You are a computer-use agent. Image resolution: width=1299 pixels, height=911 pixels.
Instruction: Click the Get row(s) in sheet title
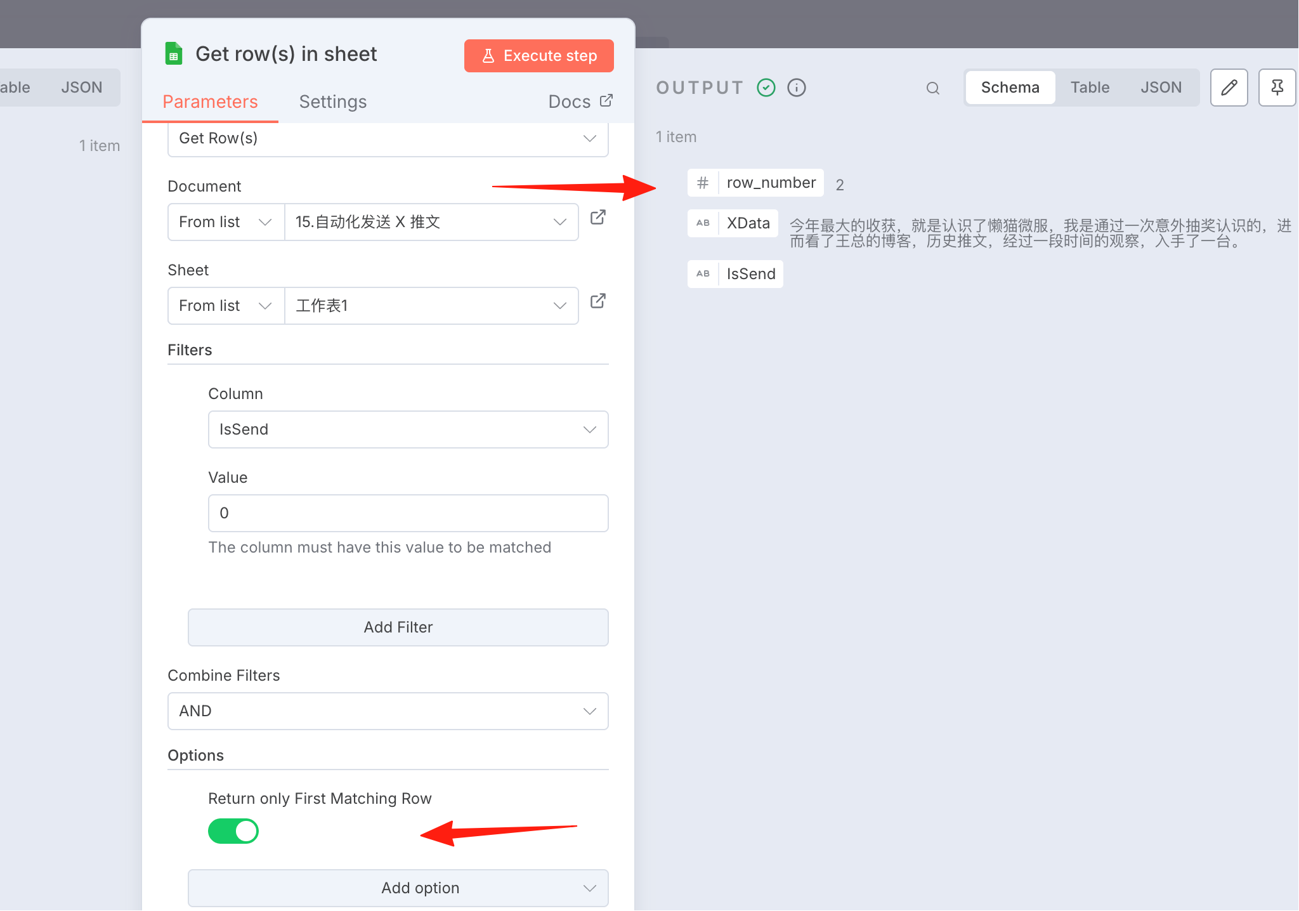286,54
